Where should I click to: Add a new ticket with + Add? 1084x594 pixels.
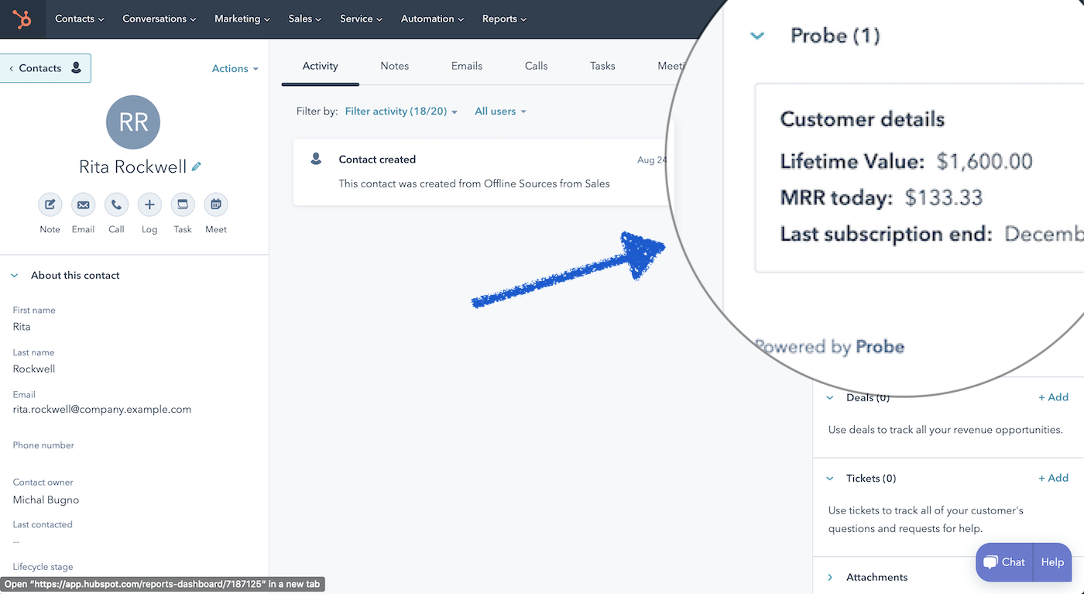[1053, 478]
